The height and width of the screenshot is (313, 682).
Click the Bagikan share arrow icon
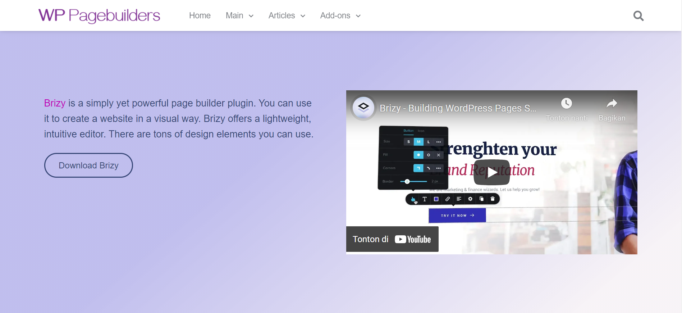click(612, 104)
